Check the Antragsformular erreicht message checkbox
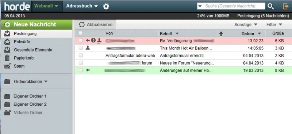 81,56
